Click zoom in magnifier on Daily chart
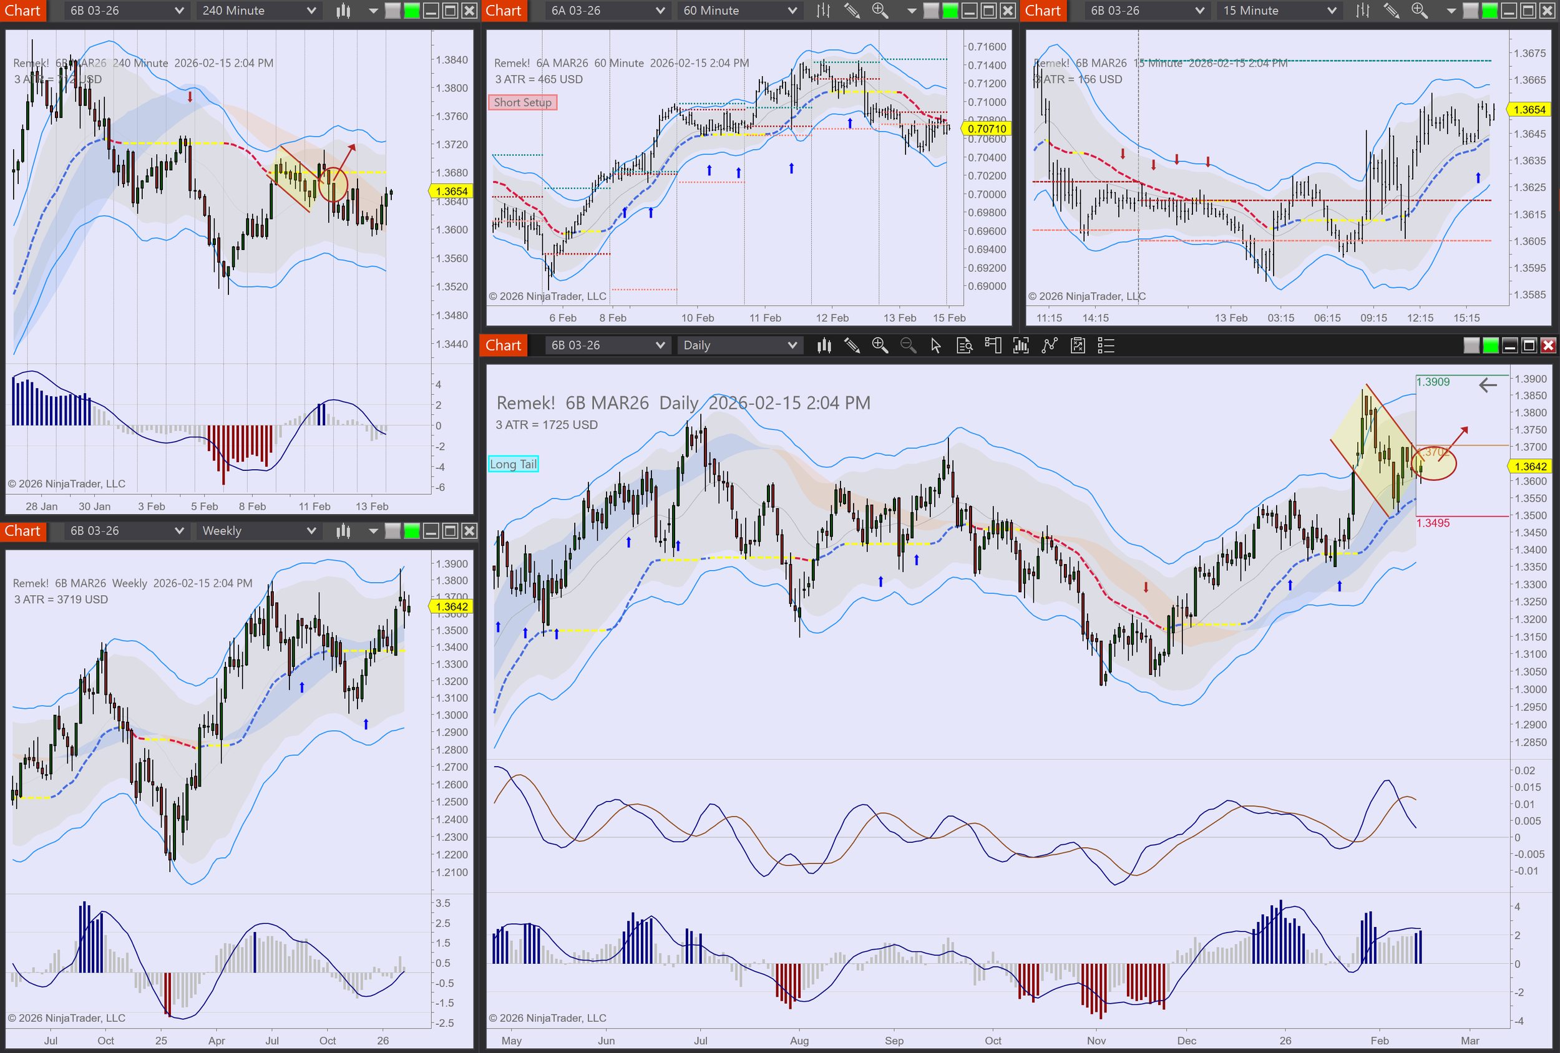The image size is (1560, 1053). (879, 346)
